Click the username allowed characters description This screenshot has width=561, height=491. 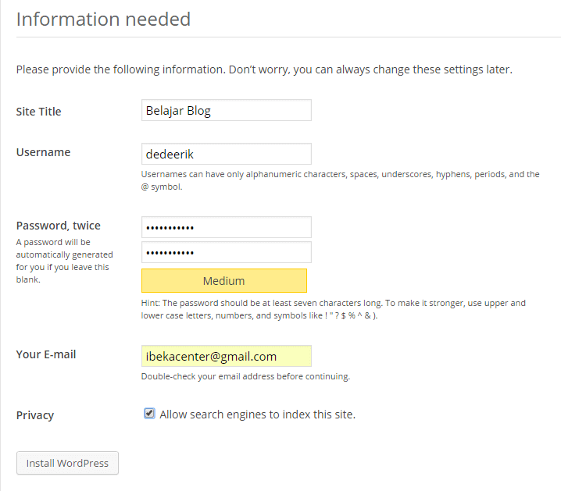(340, 180)
